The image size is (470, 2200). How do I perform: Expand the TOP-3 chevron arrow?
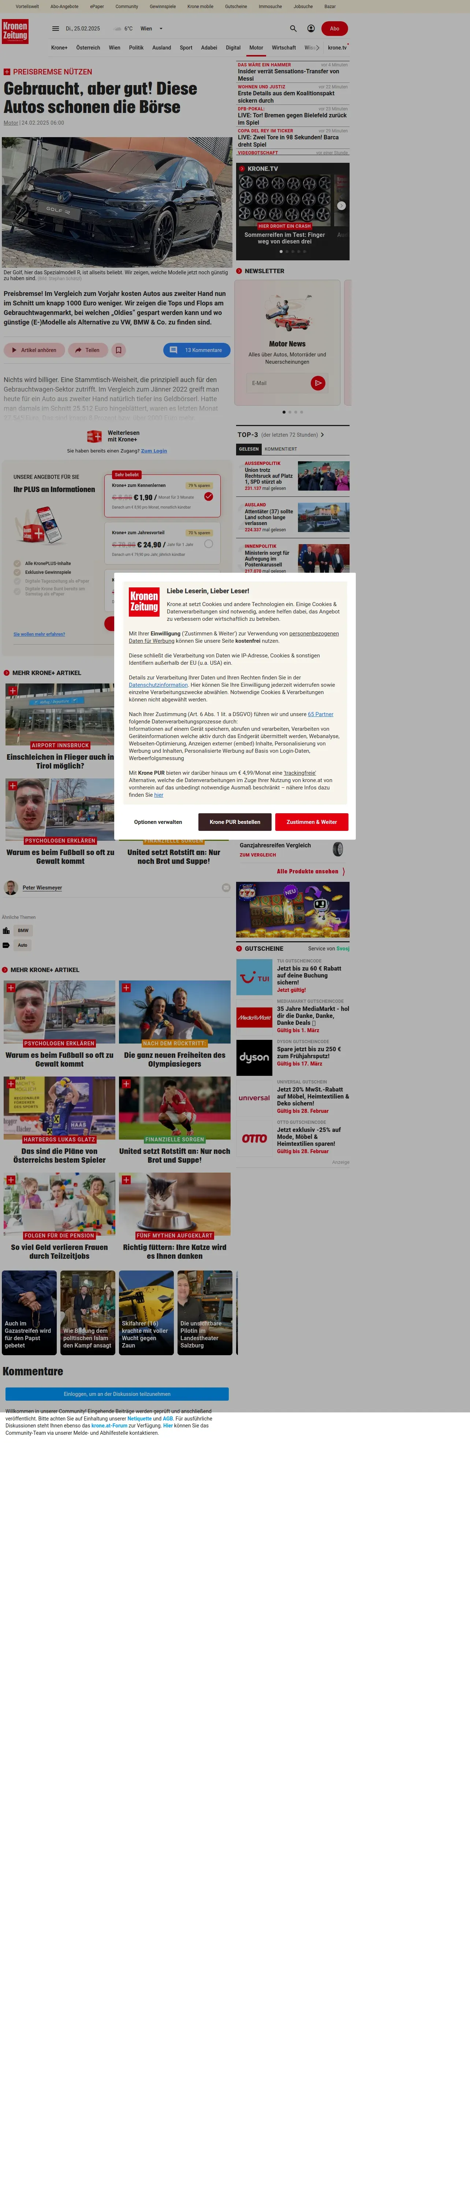click(322, 435)
